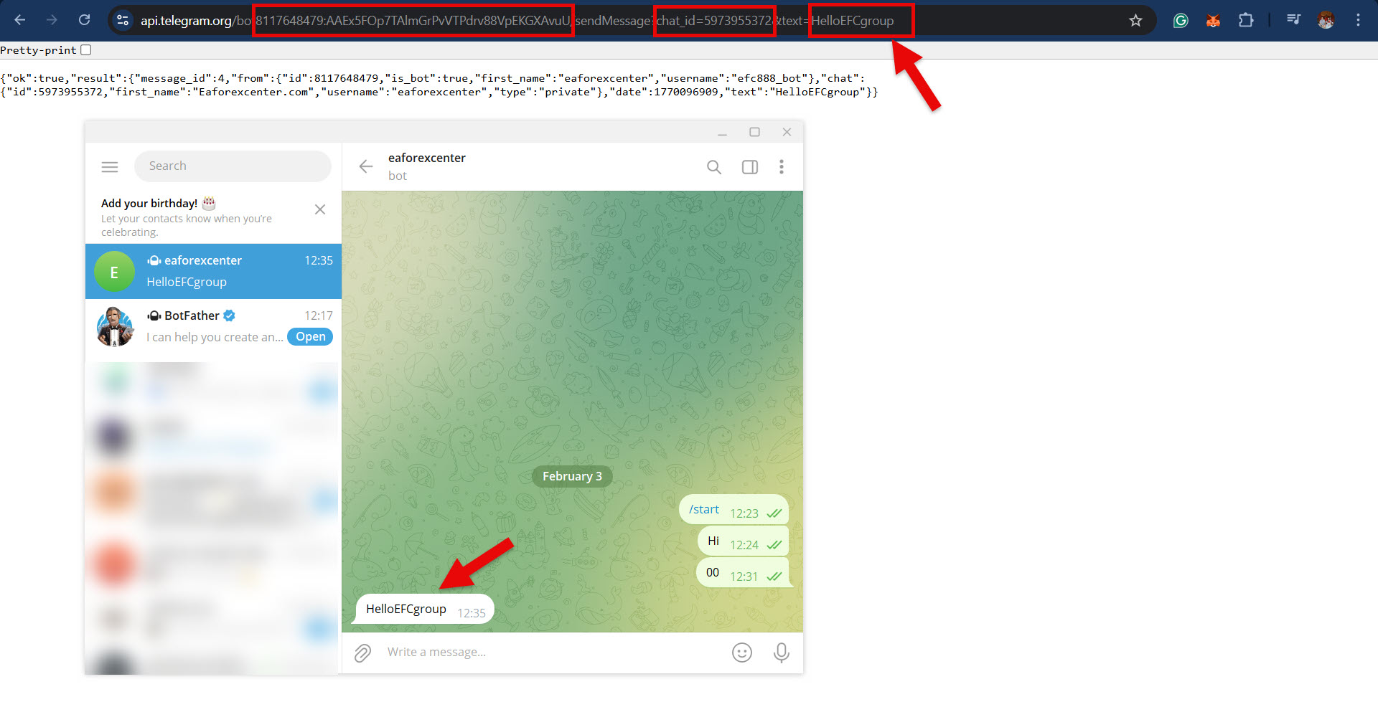This screenshot has height=702, width=1378.
Task: Open the chat three-dot options menu
Action: coord(781,167)
